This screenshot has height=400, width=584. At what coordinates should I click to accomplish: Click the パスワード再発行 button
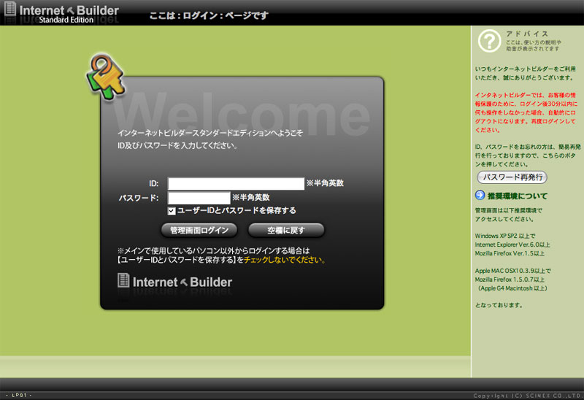pyautogui.click(x=512, y=177)
